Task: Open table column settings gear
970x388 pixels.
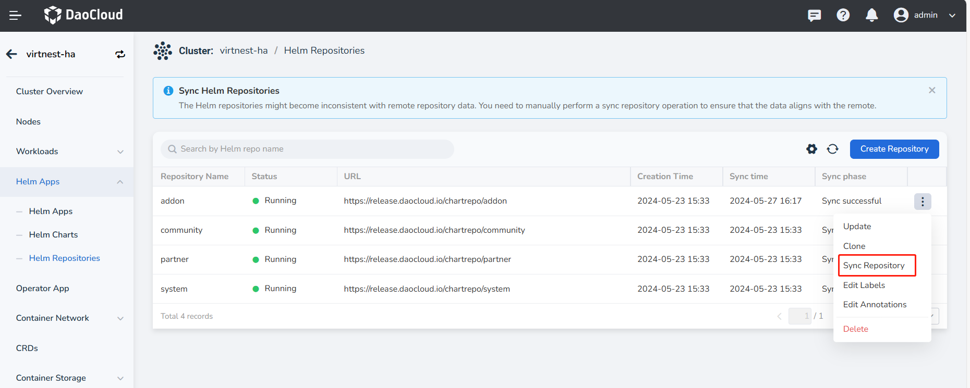Action: click(x=811, y=149)
